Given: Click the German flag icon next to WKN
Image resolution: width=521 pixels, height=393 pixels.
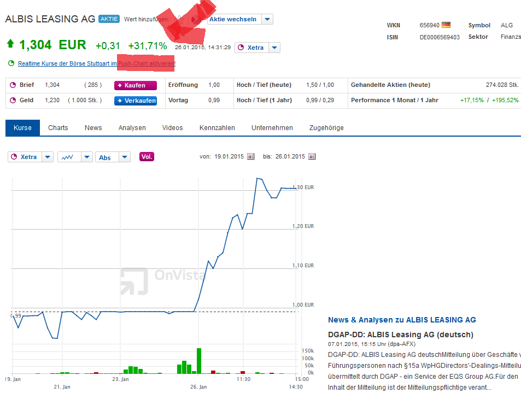Looking at the screenshot, I should (446, 25).
